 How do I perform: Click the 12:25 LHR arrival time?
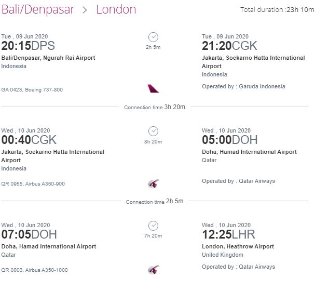(228, 234)
